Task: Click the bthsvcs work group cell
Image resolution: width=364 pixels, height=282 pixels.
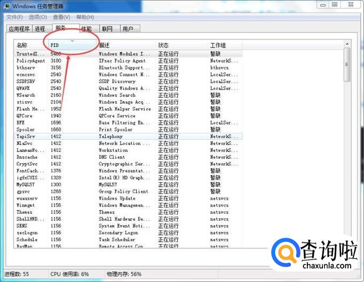Action: 219,68
